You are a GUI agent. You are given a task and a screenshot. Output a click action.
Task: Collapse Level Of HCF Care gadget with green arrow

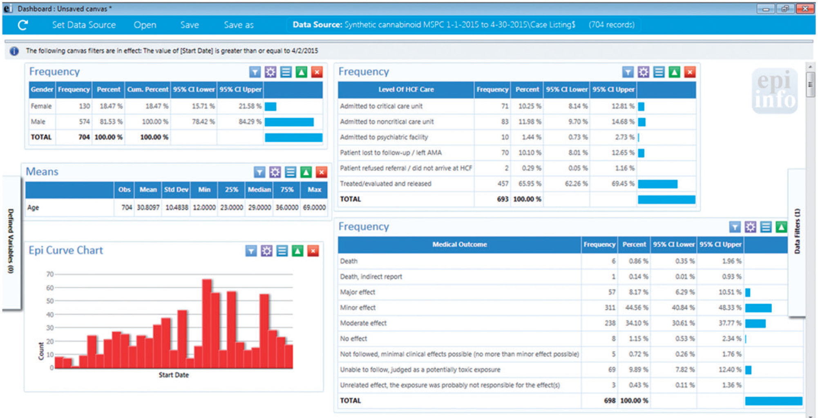pyautogui.click(x=674, y=72)
